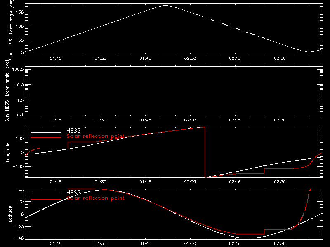Viewport: 330px width, 247px height.
Task: Select 02:15 under the Latitude plot
Action: [x=235, y=243]
